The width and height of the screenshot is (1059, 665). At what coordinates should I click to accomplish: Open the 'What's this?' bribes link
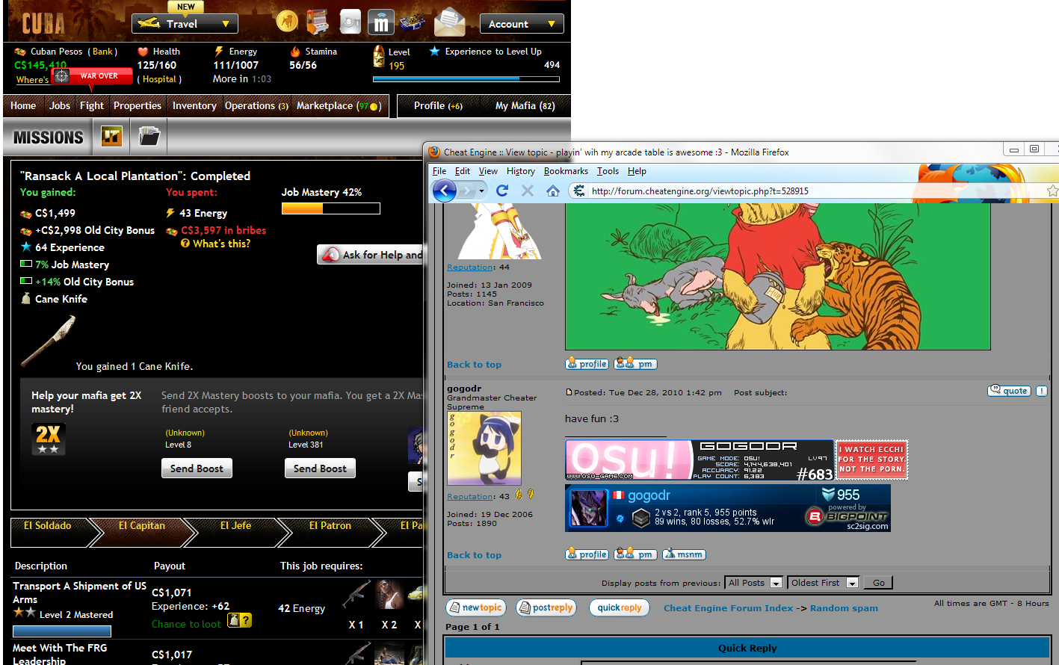tap(221, 244)
